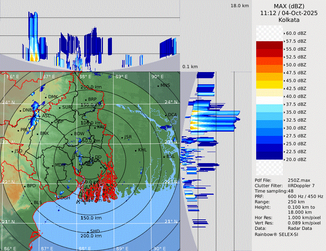Select the KHL station marker
The image size is (326, 251).
pyautogui.click(x=136, y=150)
